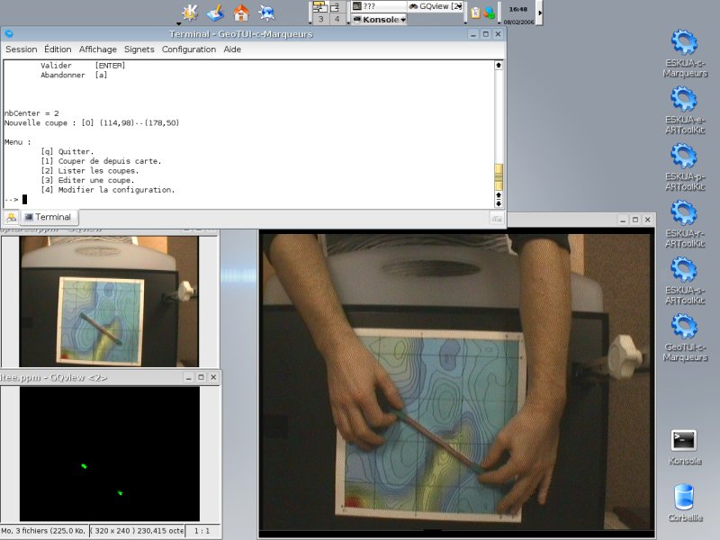720x540 pixels.
Task: Open the Home folder icon in panel
Action: pos(241,13)
